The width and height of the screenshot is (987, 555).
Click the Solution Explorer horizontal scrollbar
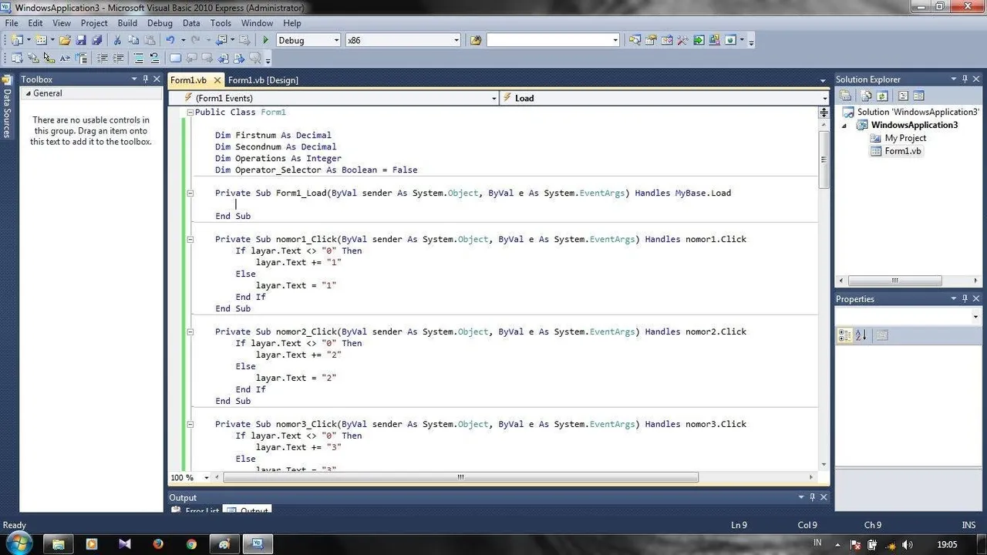click(x=894, y=281)
